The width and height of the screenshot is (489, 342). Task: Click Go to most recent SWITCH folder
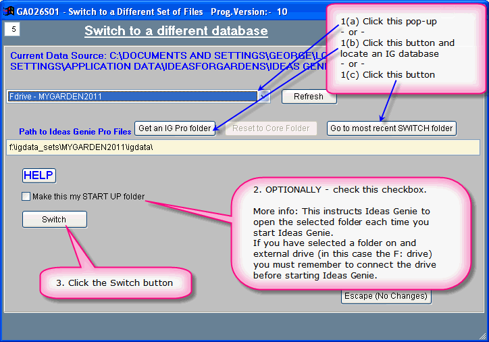tap(391, 128)
